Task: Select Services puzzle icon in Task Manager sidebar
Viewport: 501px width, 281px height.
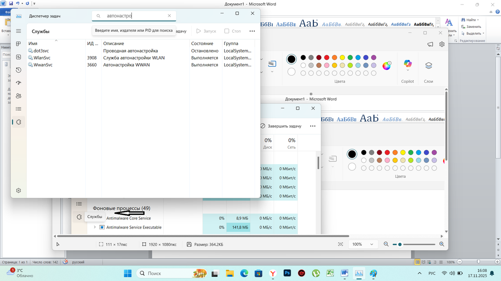Action: click(18, 122)
